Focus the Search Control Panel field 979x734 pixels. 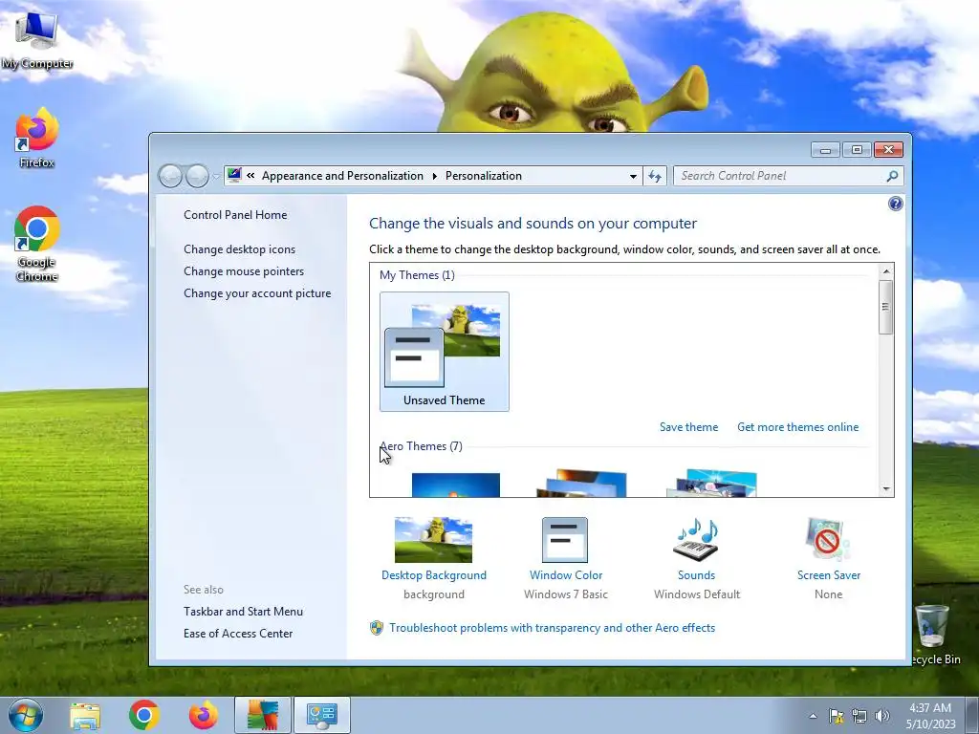pos(788,176)
